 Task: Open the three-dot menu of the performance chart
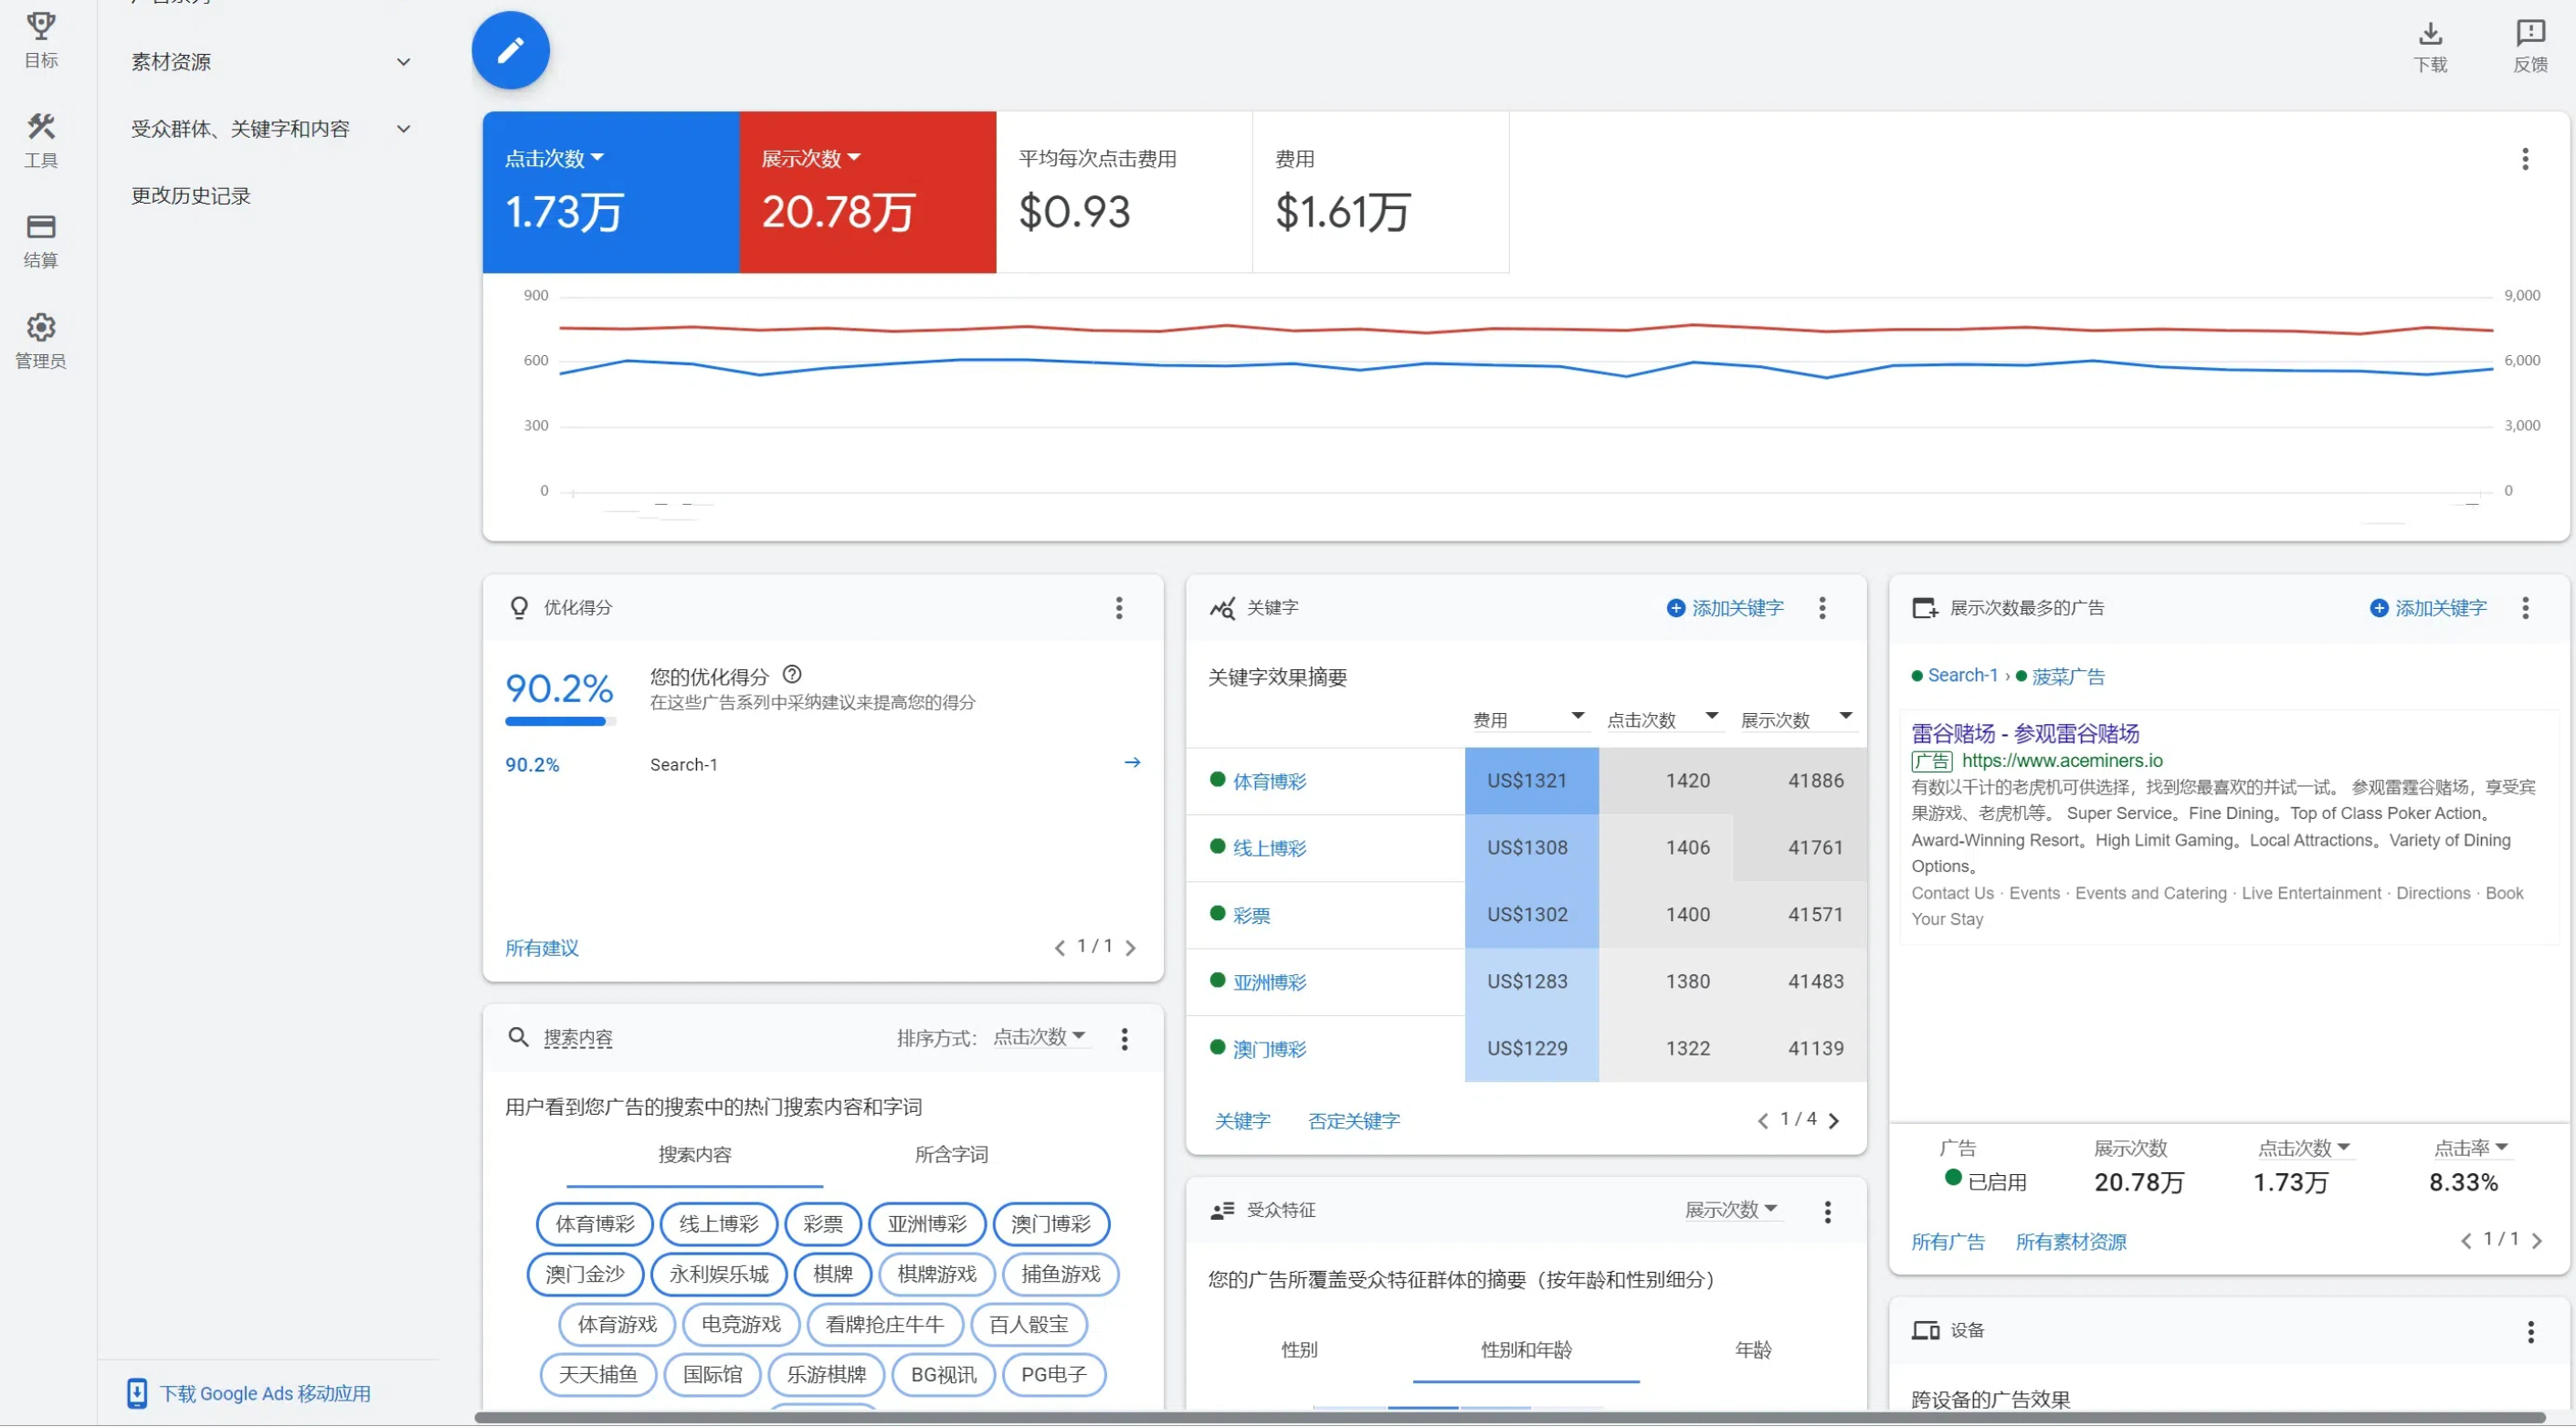(x=2524, y=158)
